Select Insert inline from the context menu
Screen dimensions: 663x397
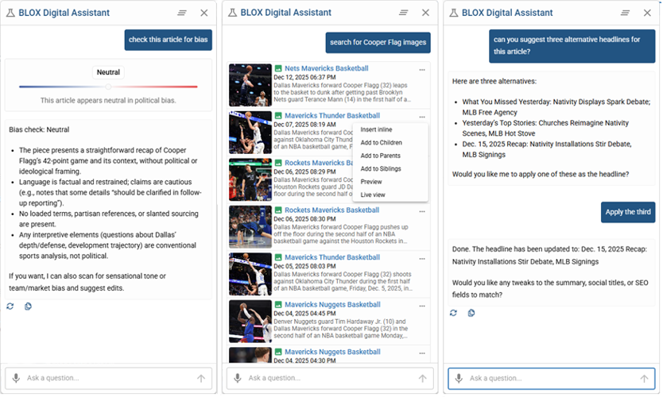pyautogui.click(x=376, y=129)
